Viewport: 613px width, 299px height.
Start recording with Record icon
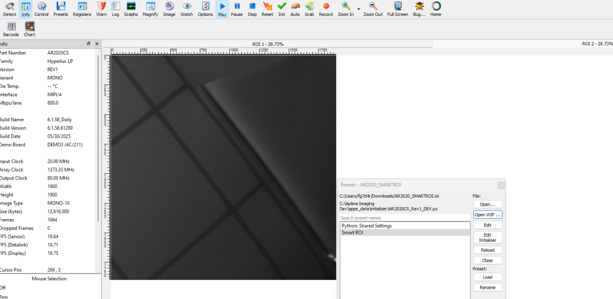[326, 9]
